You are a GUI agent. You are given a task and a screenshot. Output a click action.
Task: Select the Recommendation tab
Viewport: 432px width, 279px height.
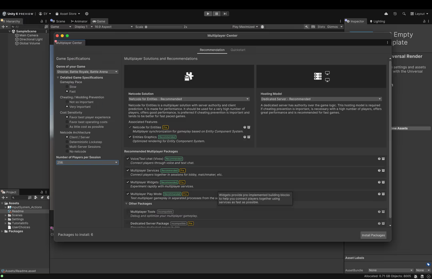click(x=212, y=50)
